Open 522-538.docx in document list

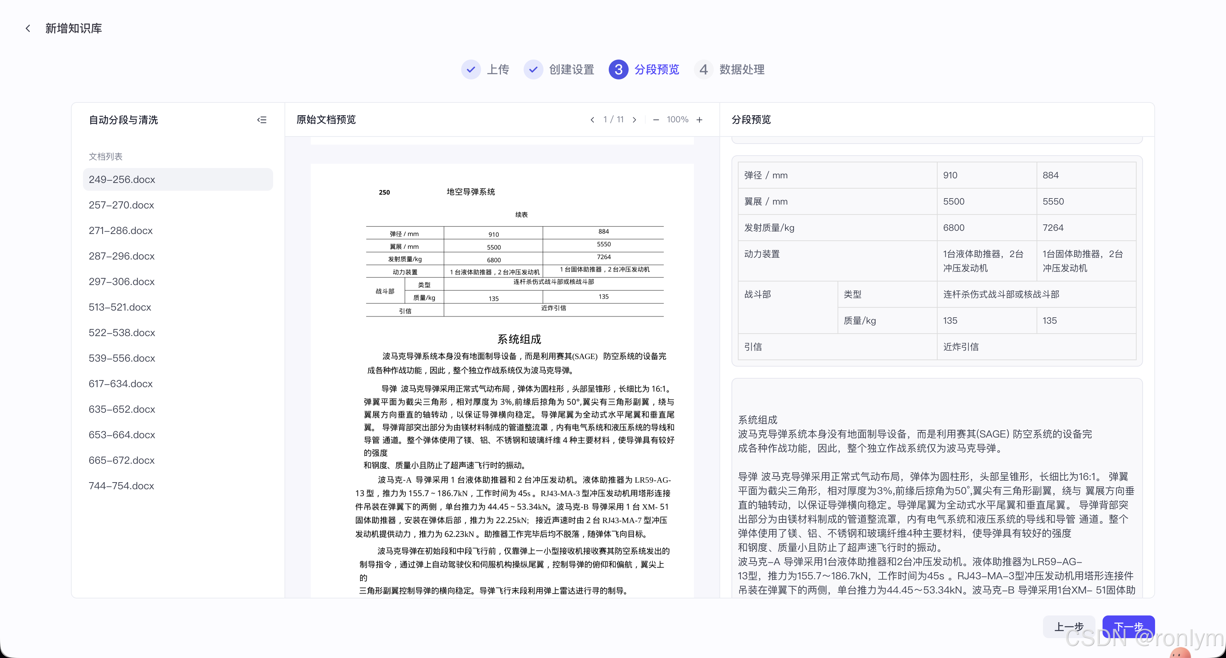[x=178, y=333]
